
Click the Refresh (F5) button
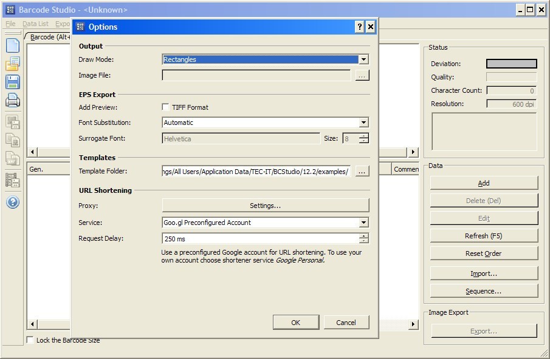point(483,235)
